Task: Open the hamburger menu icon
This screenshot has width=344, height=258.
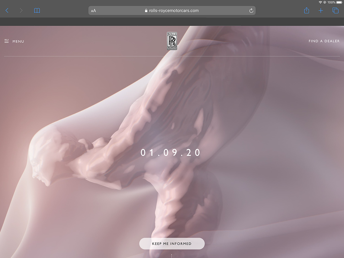Action: pos(7,41)
